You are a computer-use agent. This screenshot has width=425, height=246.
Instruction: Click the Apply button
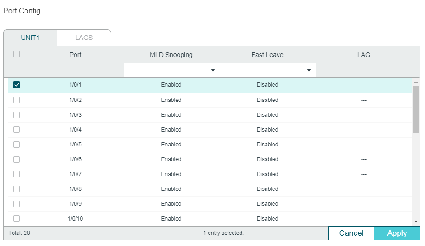[x=397, y=233]
